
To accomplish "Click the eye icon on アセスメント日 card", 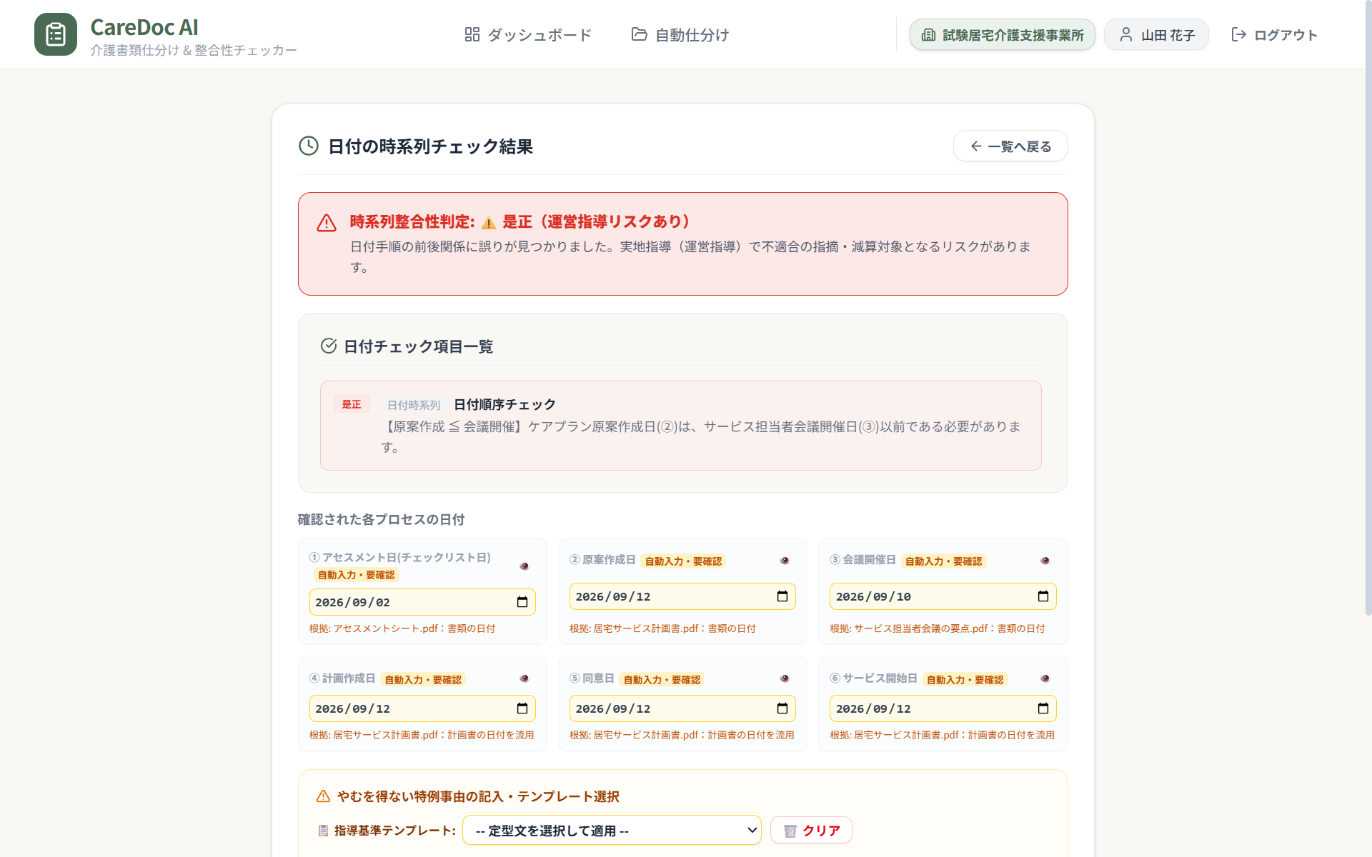I will click(x=525, y=566).
